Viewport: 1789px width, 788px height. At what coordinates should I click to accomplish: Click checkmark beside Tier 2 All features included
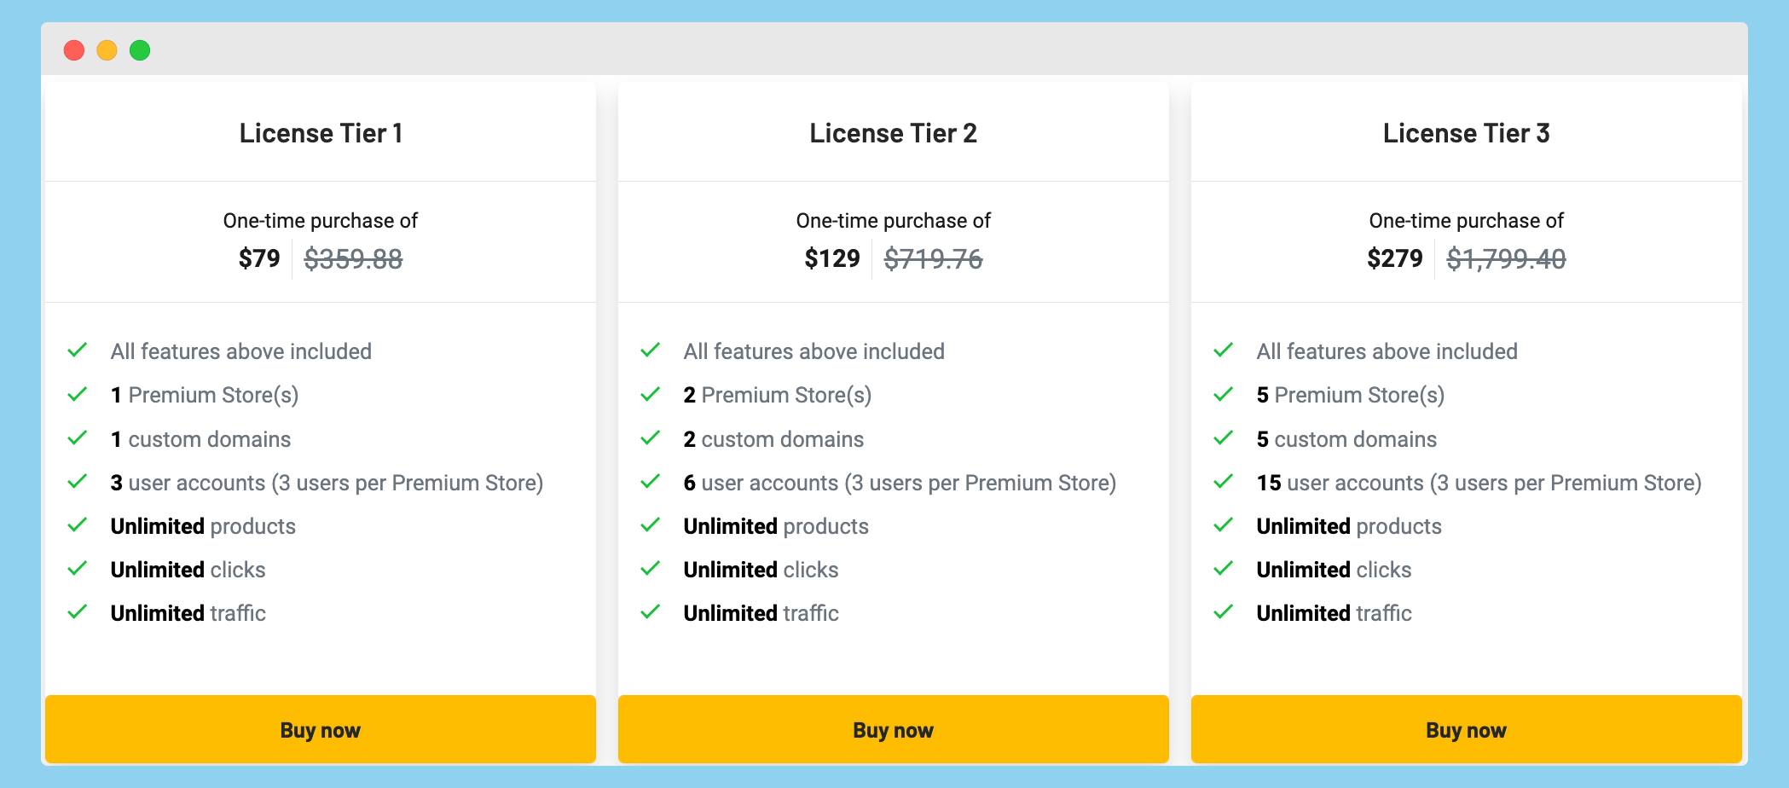click(651, 350)
